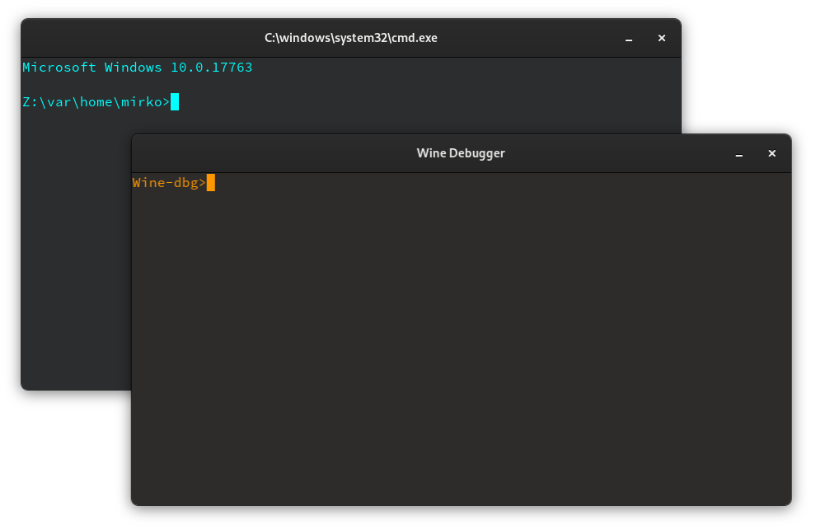The image size is (816, 529).
Task: Click the 10.0.17763 version number
Action: pos(211,68)
